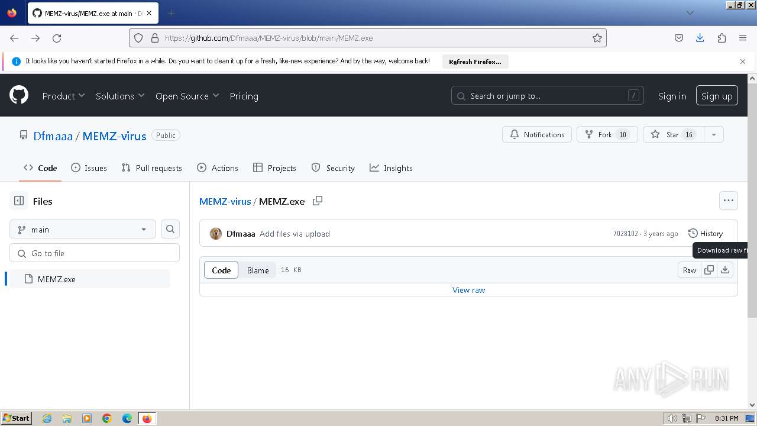Expand Open Source menu
757x426 pixels.
pos(187,96)
